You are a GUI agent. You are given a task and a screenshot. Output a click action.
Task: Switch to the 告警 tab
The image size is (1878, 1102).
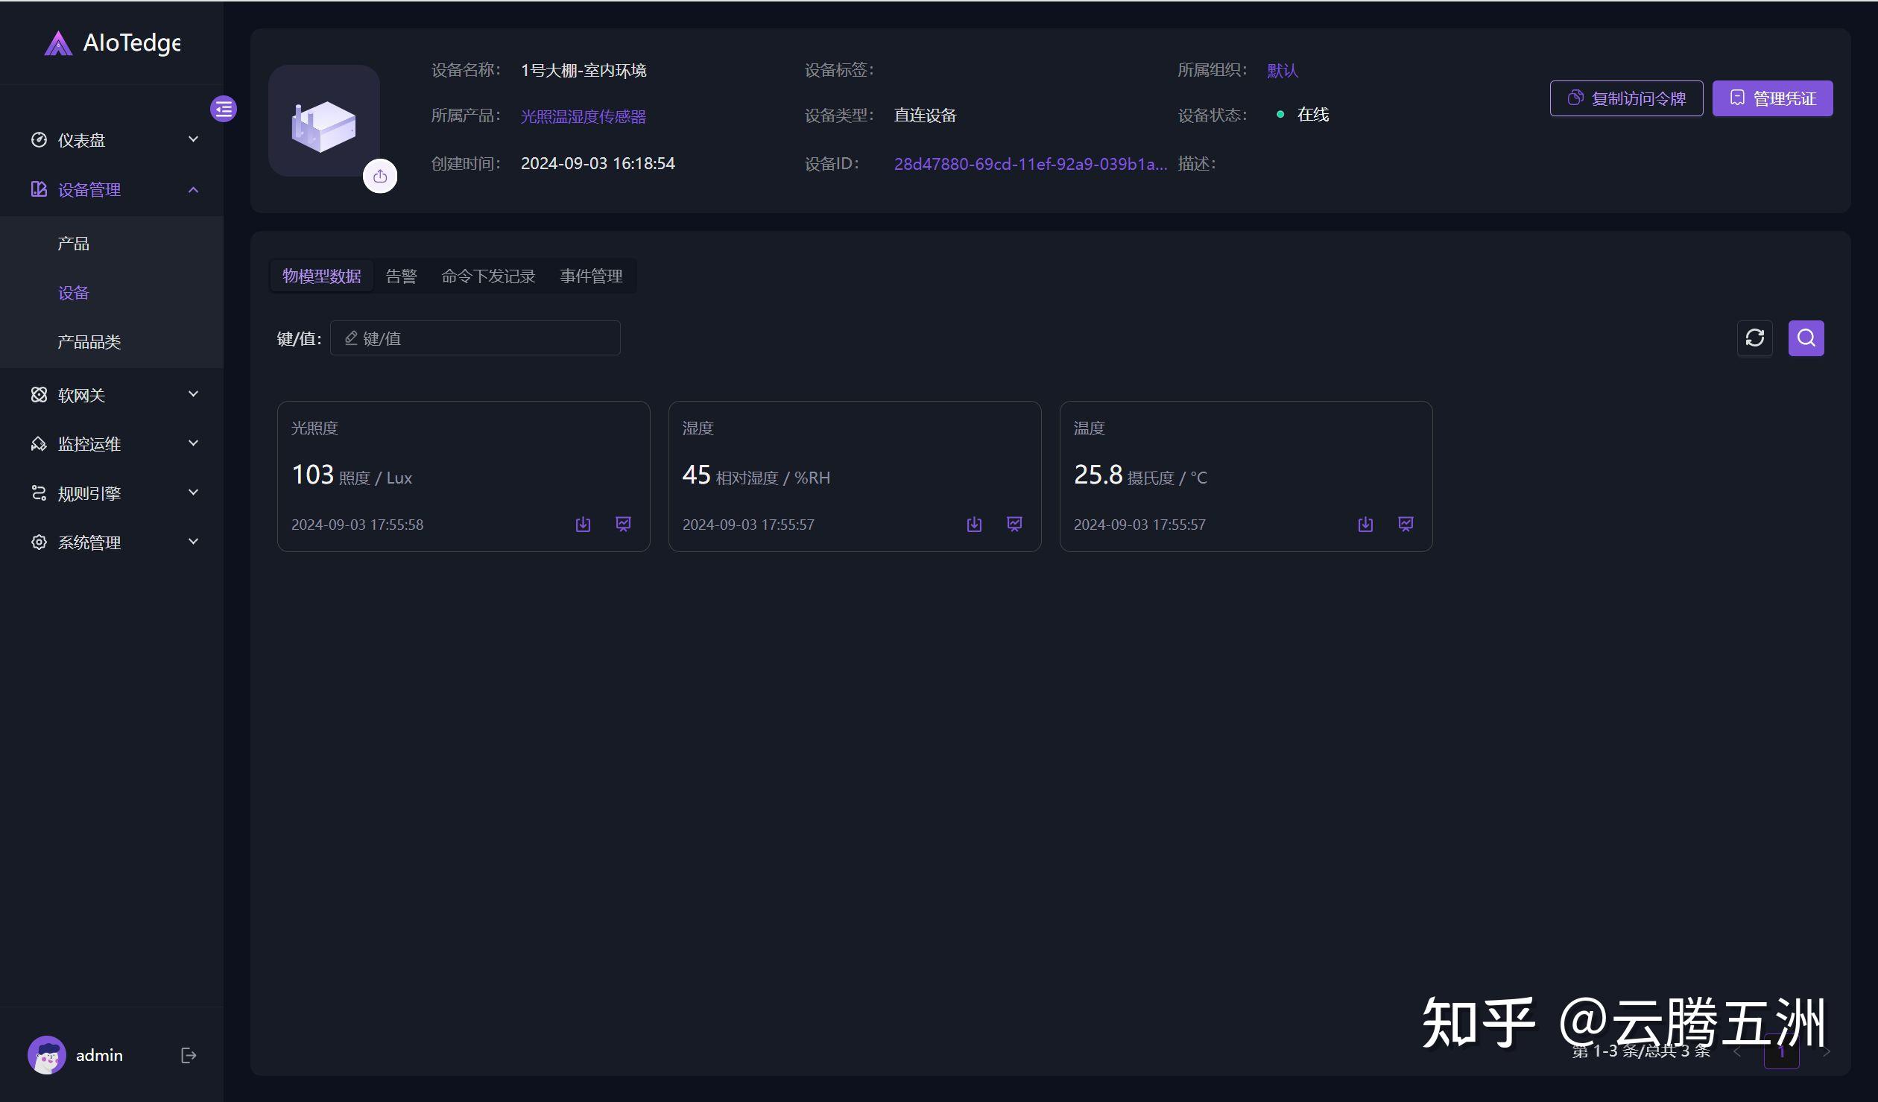pyautogui.click(x=401, y=275)
